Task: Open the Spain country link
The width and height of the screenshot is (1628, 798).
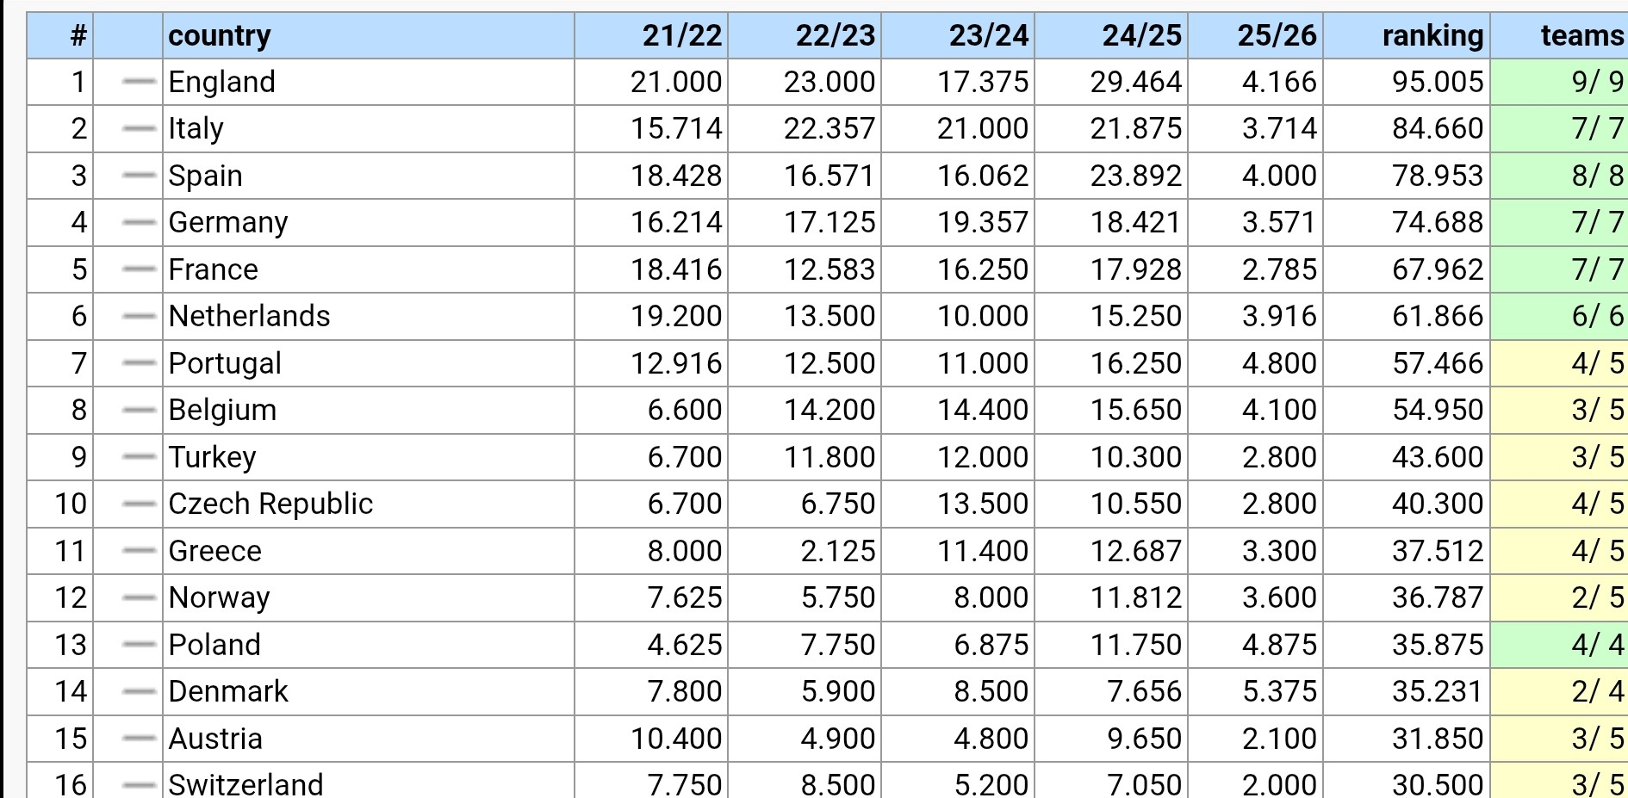Action: (x=205, y=176)
